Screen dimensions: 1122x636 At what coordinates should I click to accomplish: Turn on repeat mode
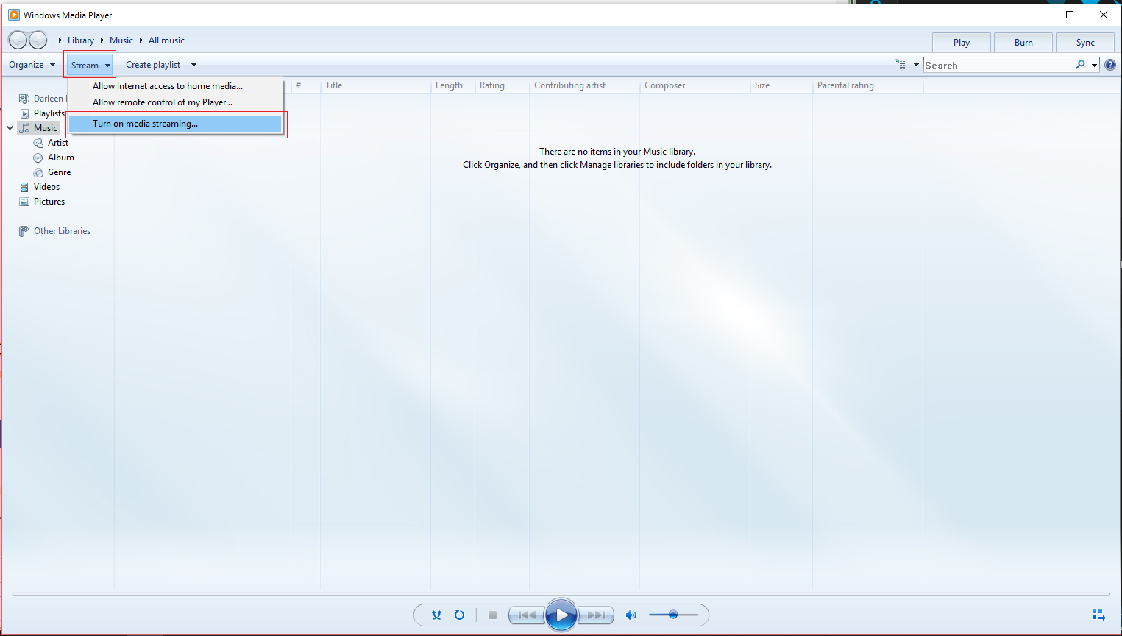pyautogui.click(x=460, y=615)
